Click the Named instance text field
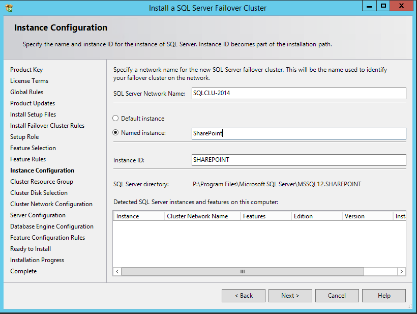 (299, 133)
